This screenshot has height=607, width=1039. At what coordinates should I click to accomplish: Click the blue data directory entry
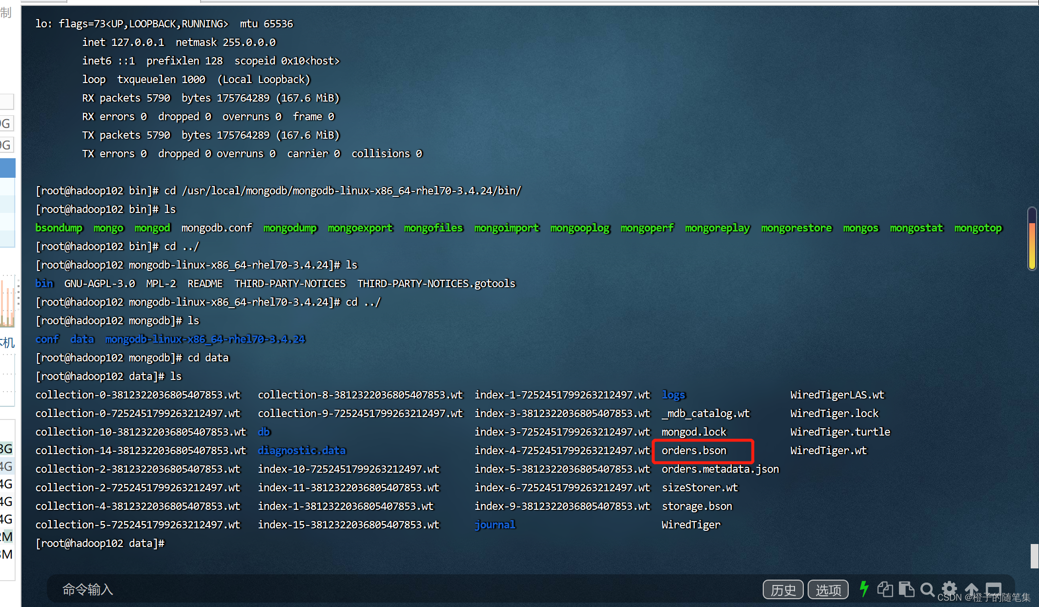(x=82, y=339)
